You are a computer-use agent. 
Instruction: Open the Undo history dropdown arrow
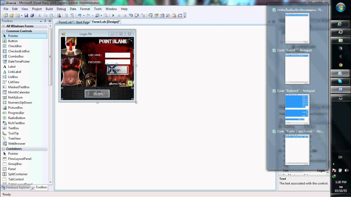[x=84, y=16]
